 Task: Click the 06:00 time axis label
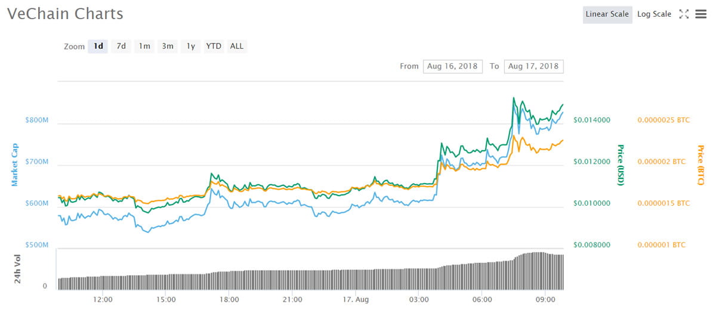click(482, 299)
